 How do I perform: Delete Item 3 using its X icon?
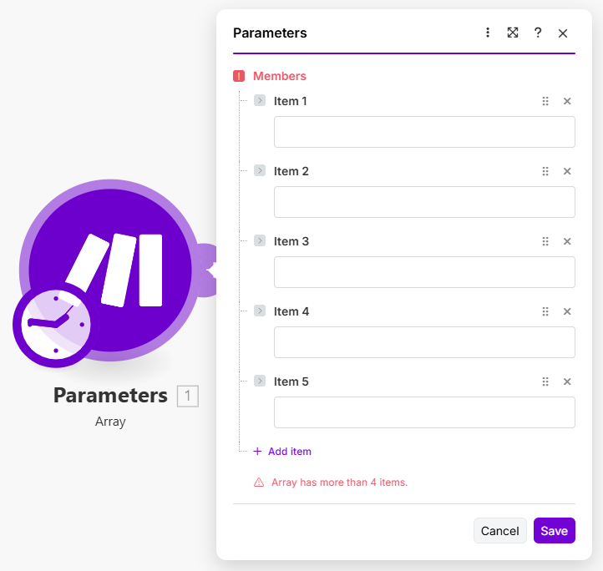tap(567, 241)
